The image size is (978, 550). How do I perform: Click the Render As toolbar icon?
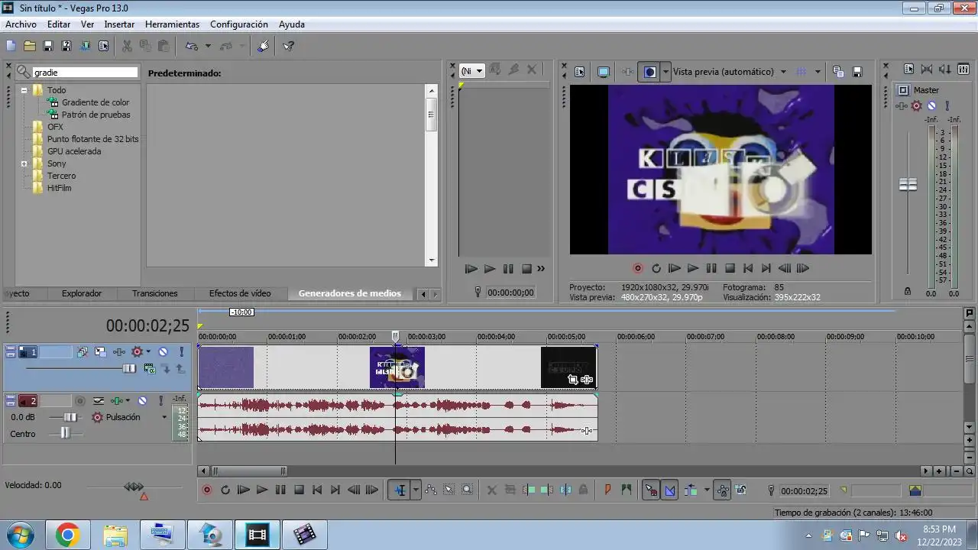click(x=85, y=46)
